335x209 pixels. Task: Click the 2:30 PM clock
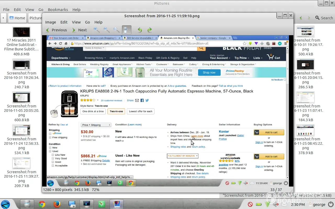tap(298, 205)
